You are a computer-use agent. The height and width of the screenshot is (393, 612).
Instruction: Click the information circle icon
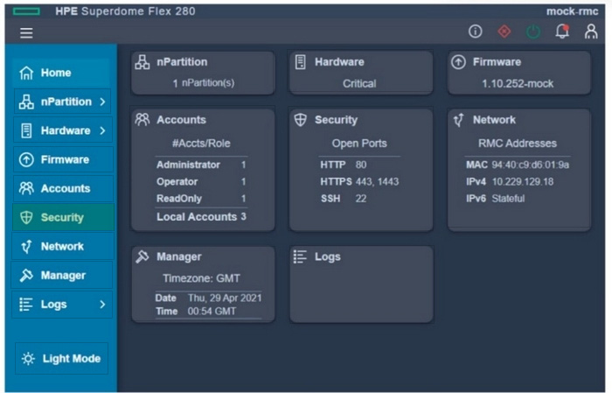tap(476, 32)
